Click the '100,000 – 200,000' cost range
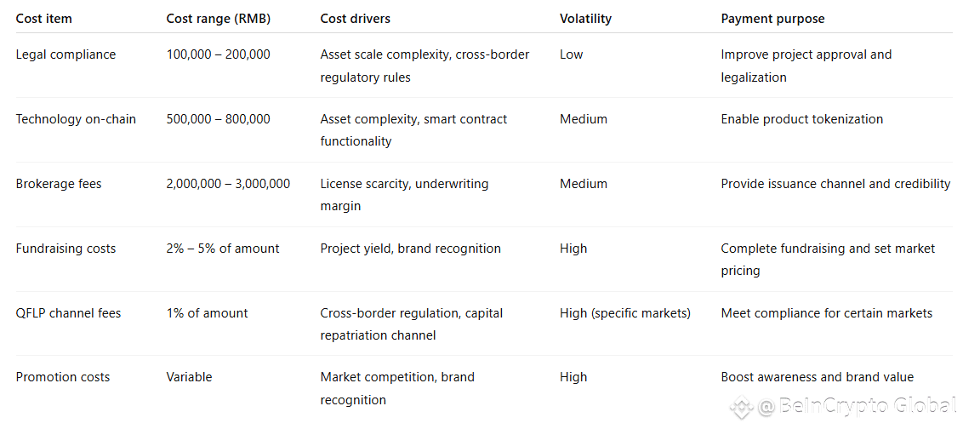Viewport: 963px width, 429px height. click(218, 54)
